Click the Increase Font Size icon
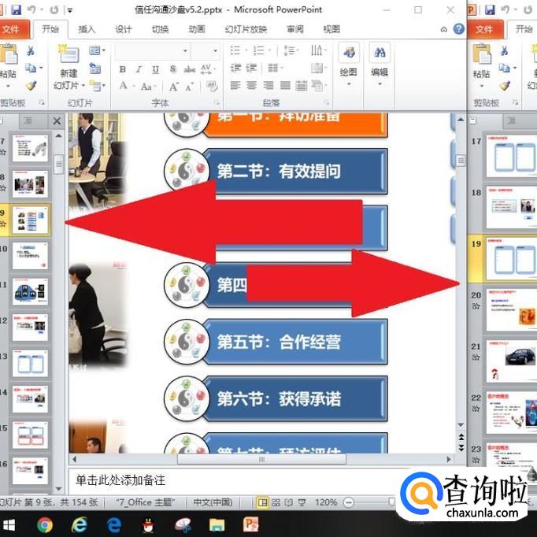 coord(174,87)
